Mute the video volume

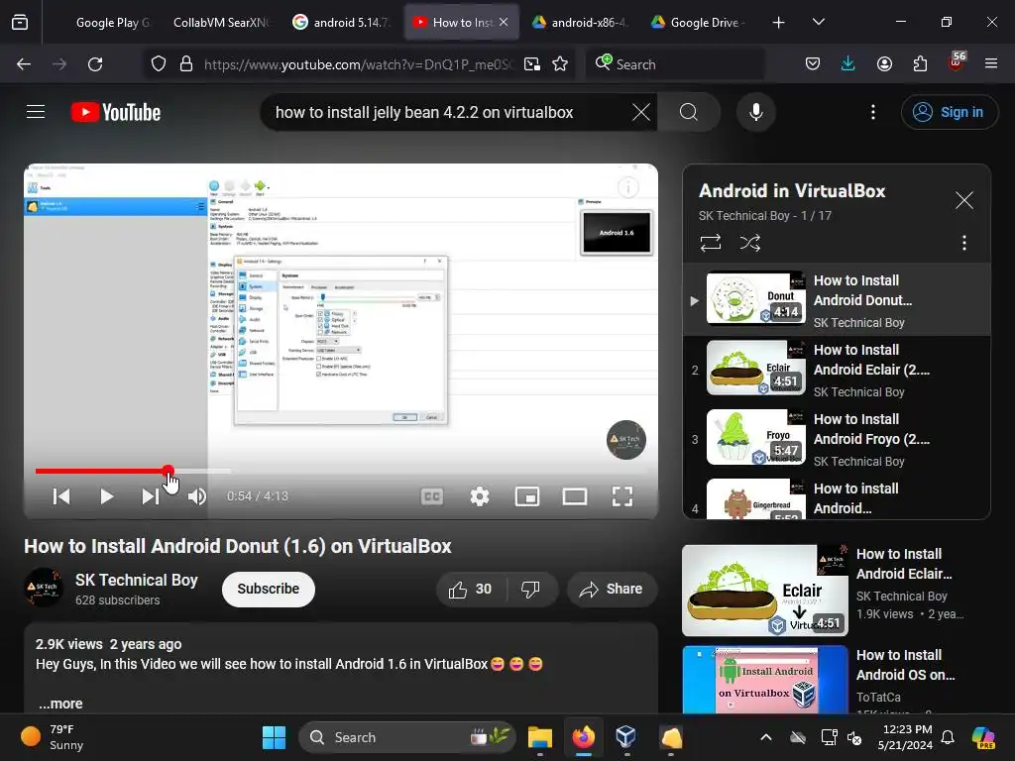point(197,496)
